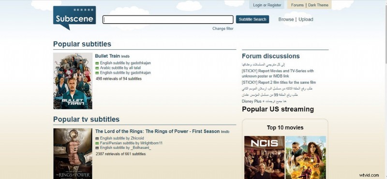
Task: Open the first English subtitle by gadothkajan
Action: (x=125, y=63)
